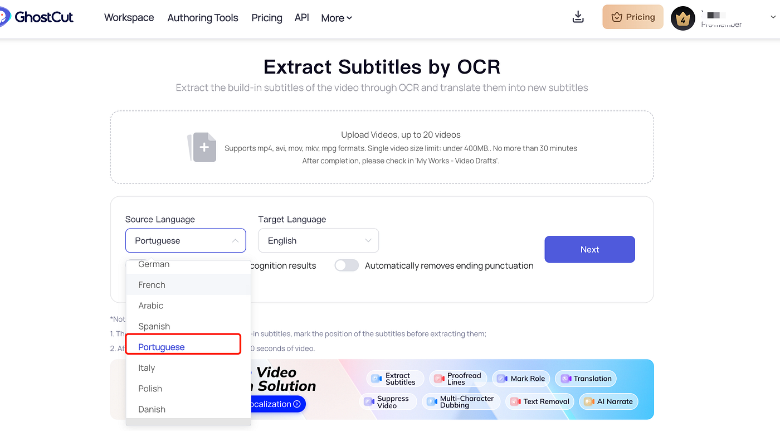Expand the account menu chevron
780x431 pixels.
pyautogui.click(x=773, y=17)
